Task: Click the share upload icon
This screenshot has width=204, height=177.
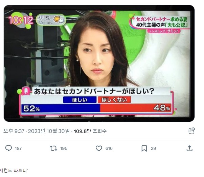Action: [189, 148]
